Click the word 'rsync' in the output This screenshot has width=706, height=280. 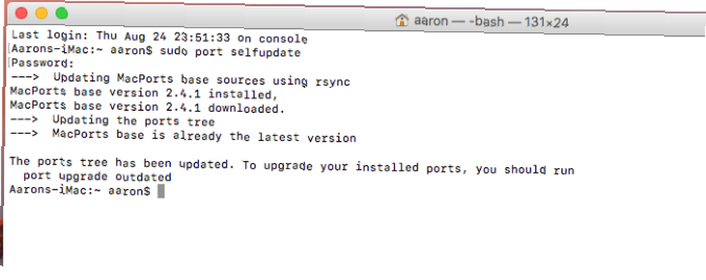[x=333, y=82]
